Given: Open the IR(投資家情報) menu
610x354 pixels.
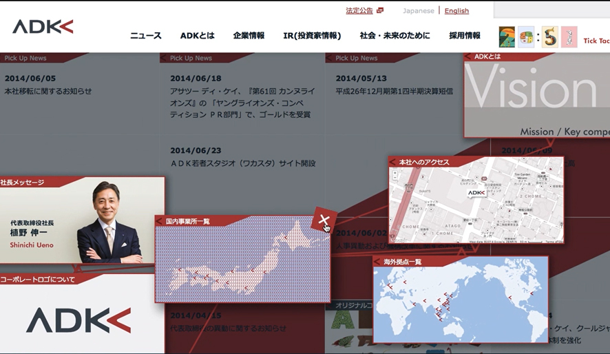Looking at the screenshot, I should pos(312,35).
